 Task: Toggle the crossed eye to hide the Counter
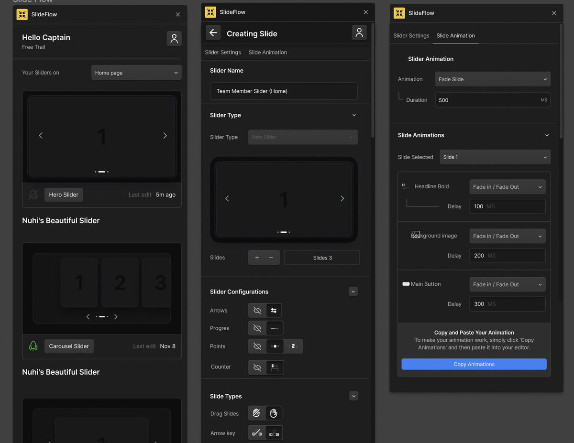point(257,367)
